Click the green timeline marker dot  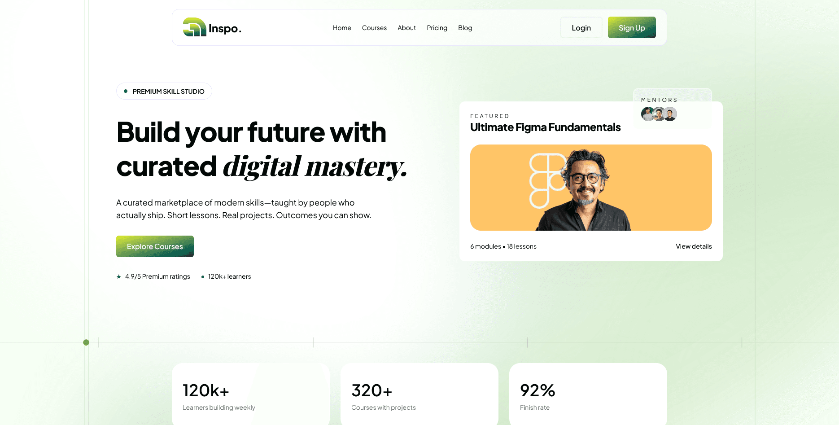point(86,342)
